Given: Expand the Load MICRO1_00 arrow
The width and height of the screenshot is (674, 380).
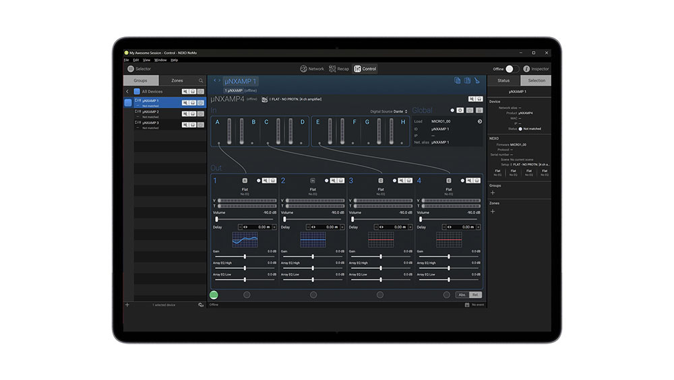Looking at the screenshot, I should (x=480, y=122).
